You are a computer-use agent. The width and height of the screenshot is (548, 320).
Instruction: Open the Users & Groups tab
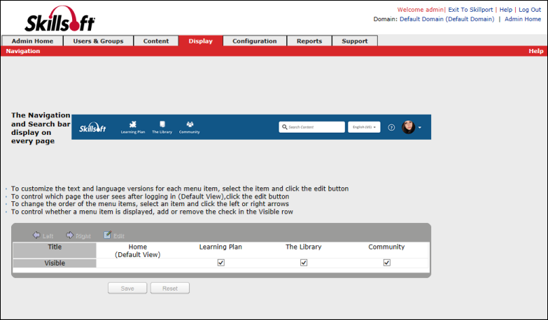coord(98,41)
